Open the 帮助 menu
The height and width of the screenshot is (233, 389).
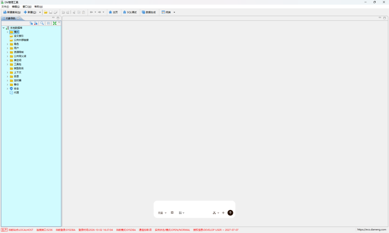coord(39,7)
